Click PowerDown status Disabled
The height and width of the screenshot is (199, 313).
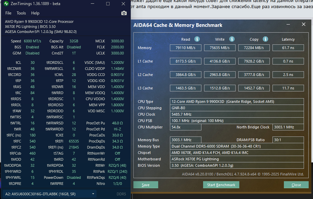coord(74,177)
